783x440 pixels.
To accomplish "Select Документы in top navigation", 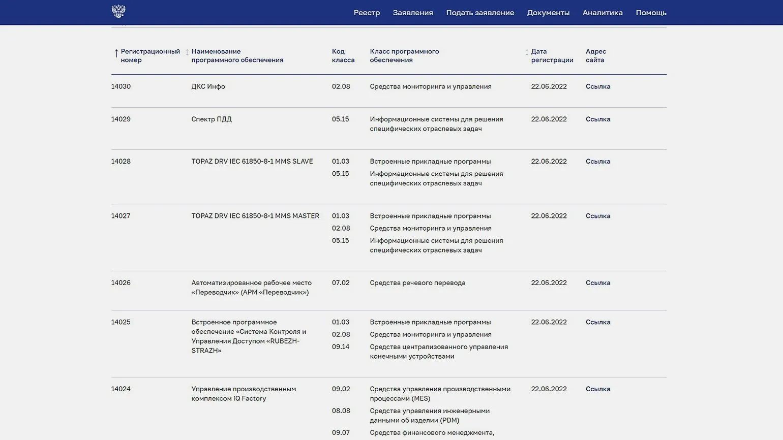I will [548, 13].
